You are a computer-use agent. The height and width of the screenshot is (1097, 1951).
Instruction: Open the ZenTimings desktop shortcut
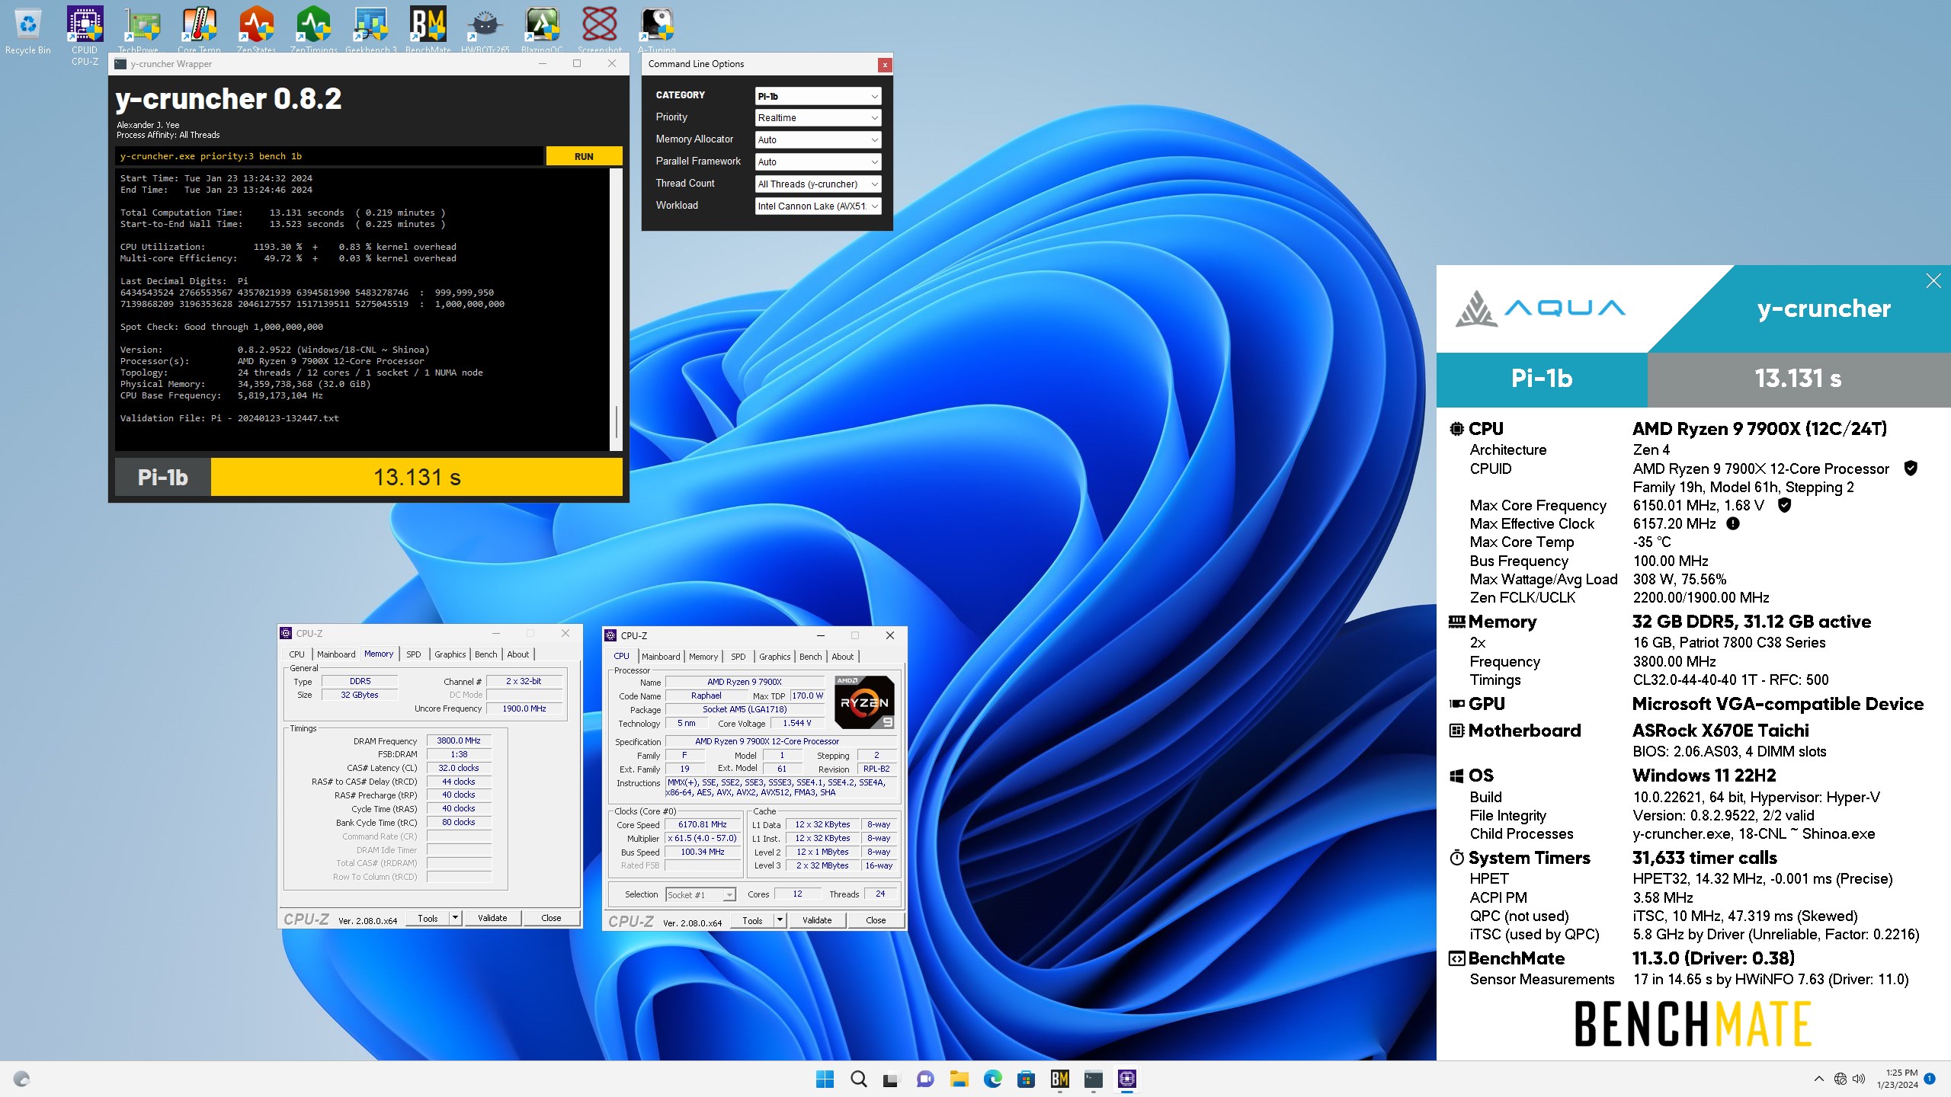click(x=313, y=29)
